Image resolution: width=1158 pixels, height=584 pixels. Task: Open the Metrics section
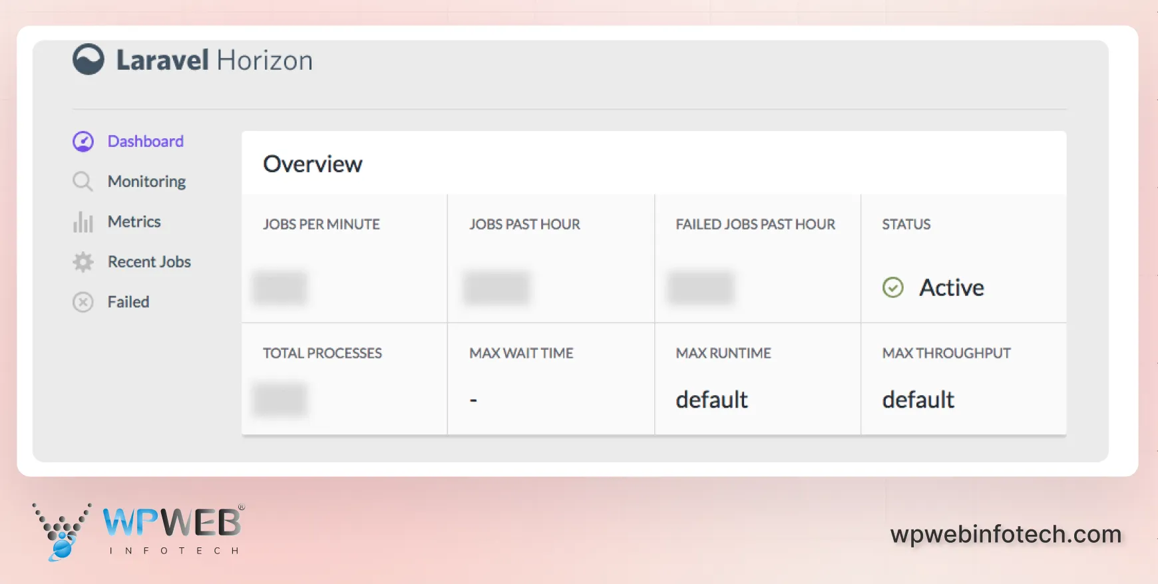pyautogui.click(x=134, y=221)
